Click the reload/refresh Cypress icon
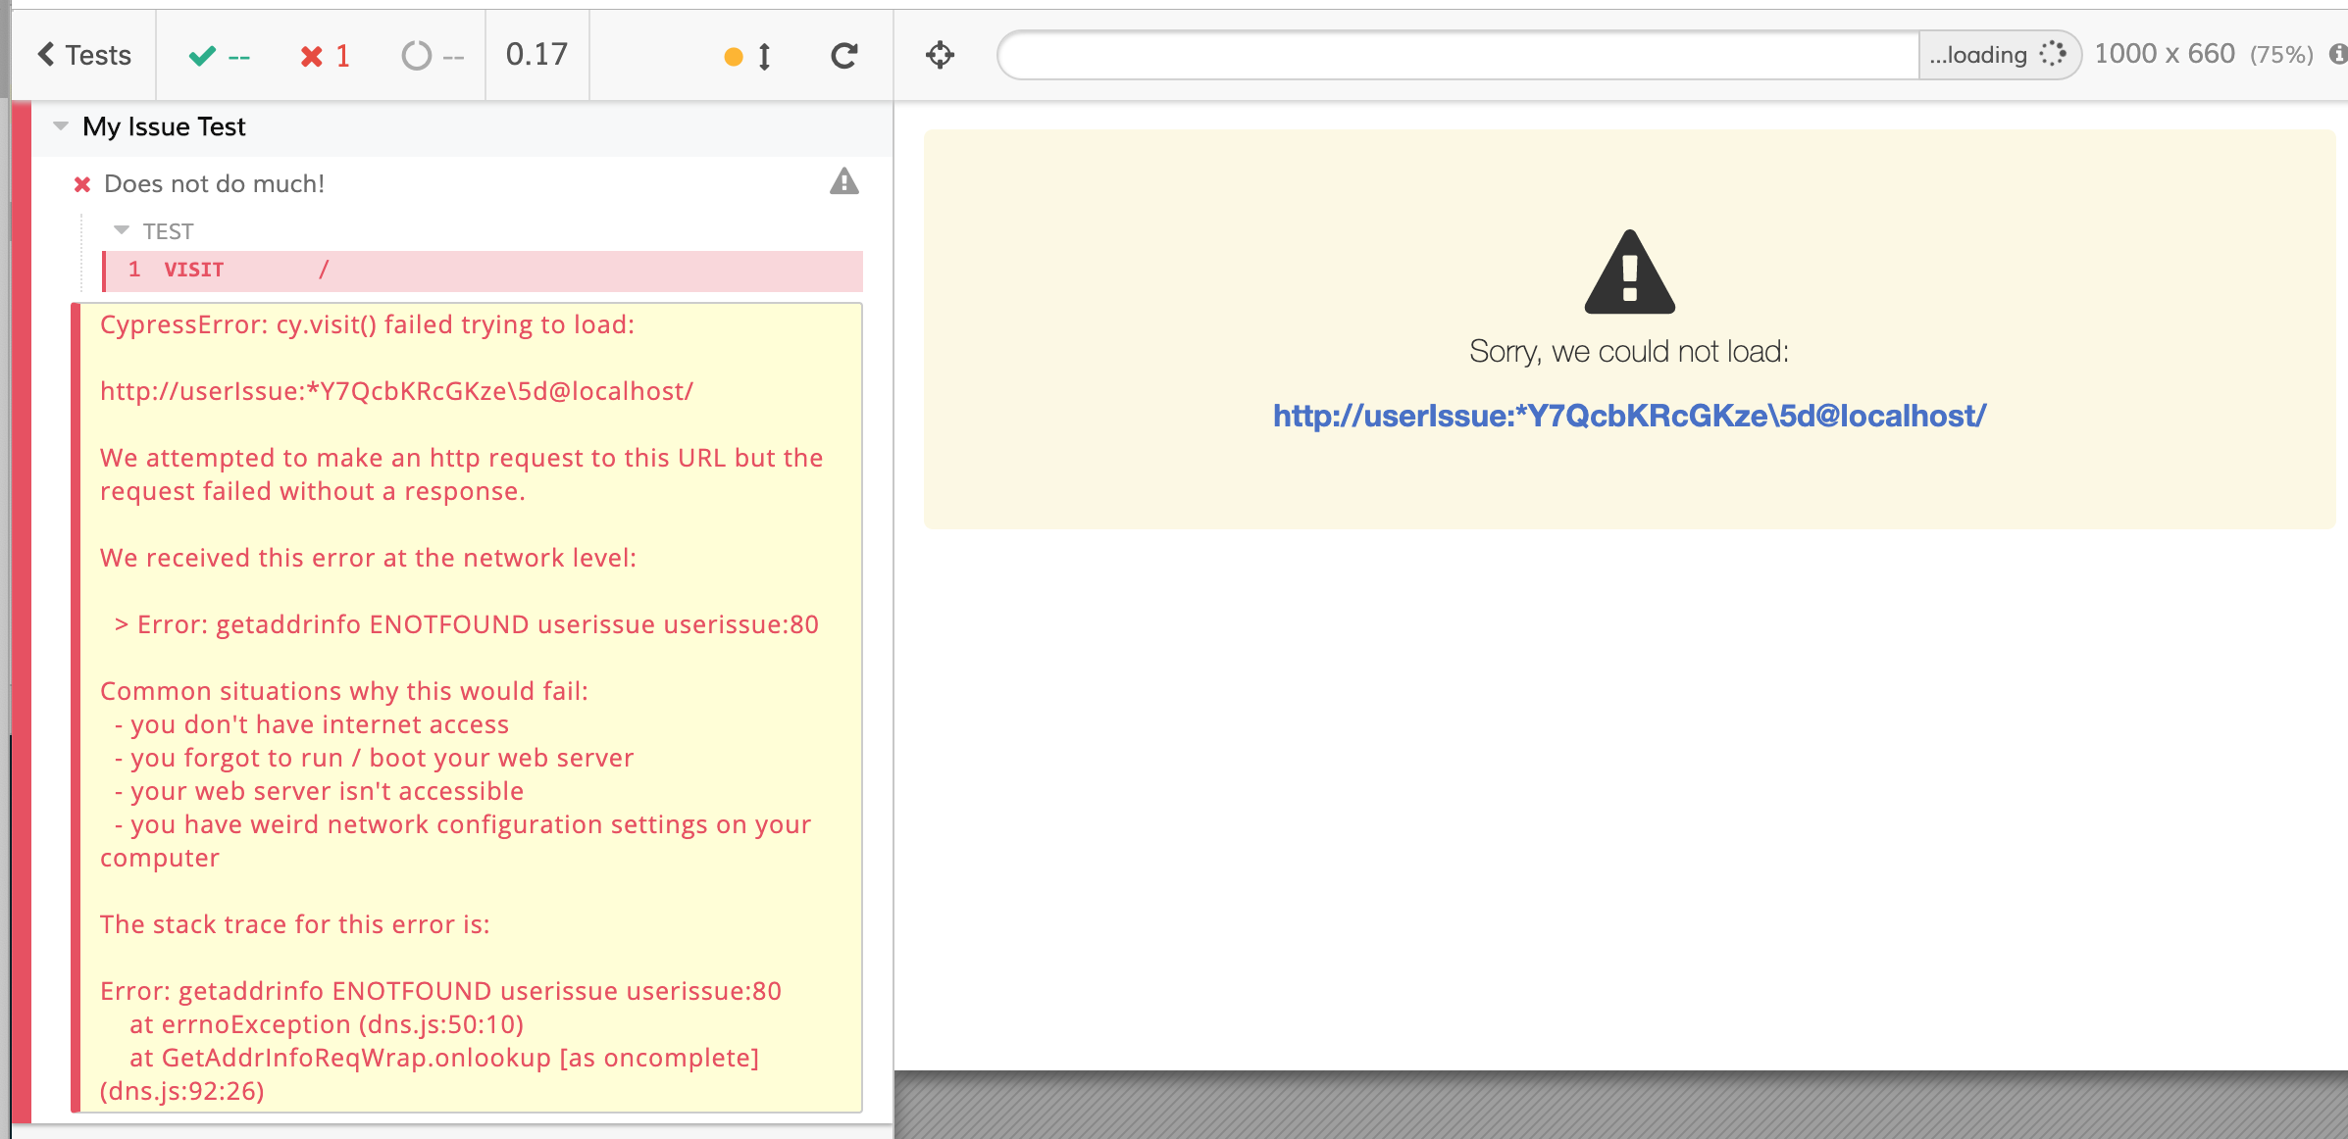 (x=844, y=55)
